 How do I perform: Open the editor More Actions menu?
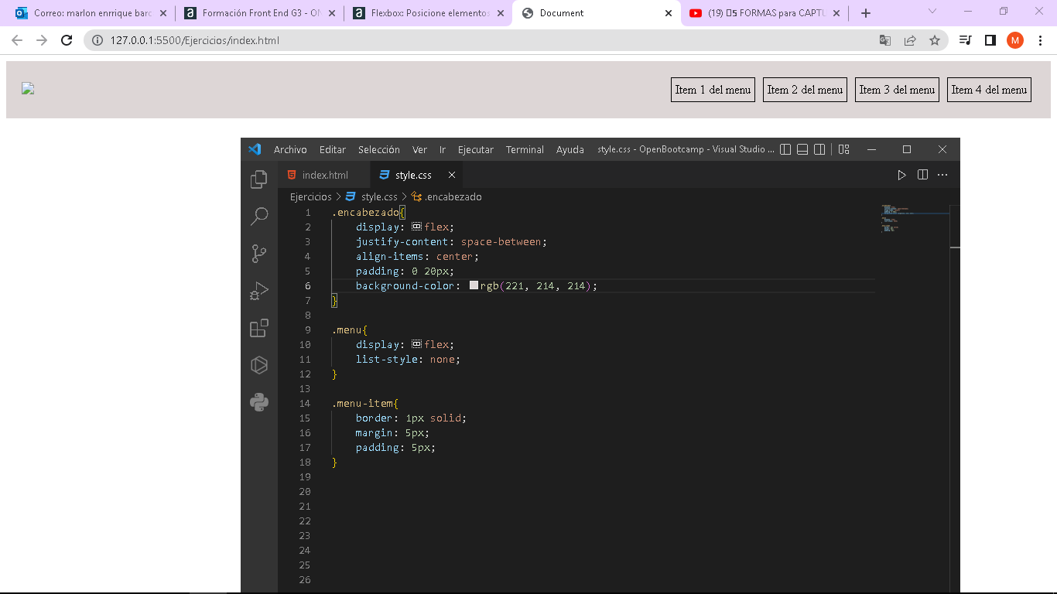click(x=942, y=175)
